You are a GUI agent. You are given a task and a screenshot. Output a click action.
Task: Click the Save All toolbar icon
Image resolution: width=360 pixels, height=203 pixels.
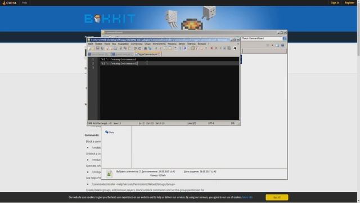click(x=102, y=48)
